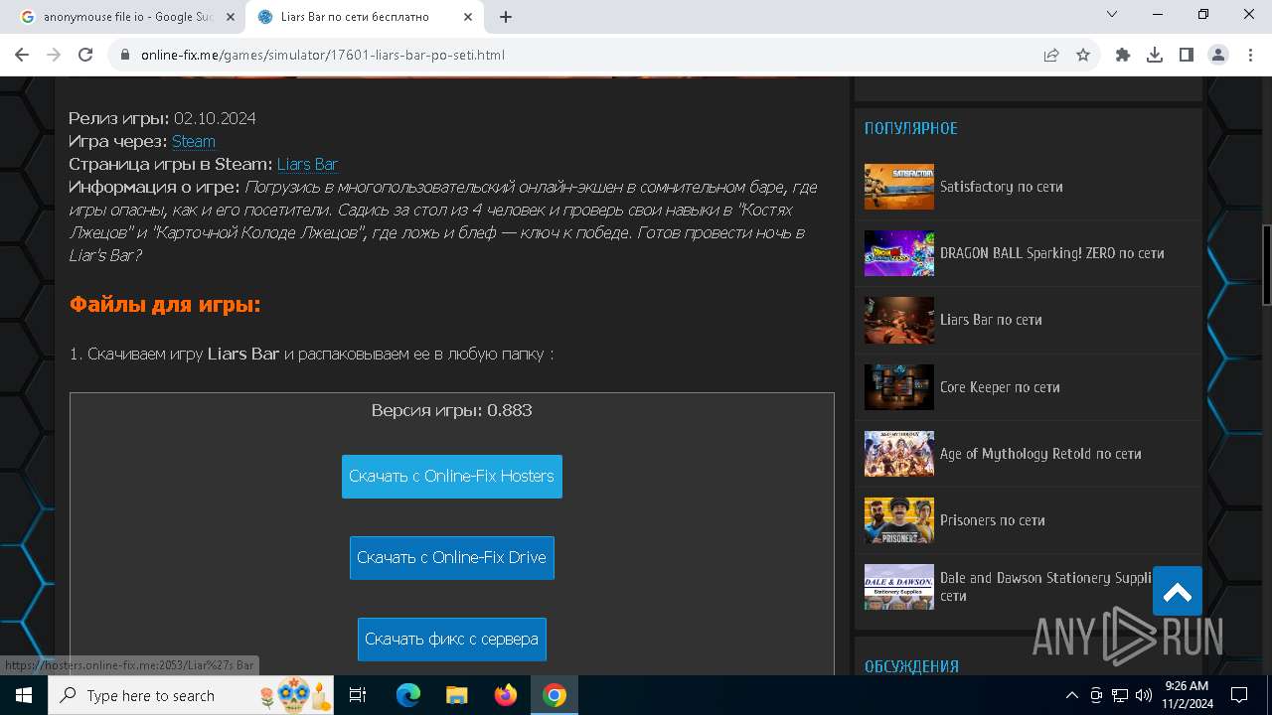Open the Chrome downloads icon

pyautogui.click(x=1155, y=55)
